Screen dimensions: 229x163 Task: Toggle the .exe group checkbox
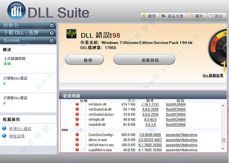[81, 130]
